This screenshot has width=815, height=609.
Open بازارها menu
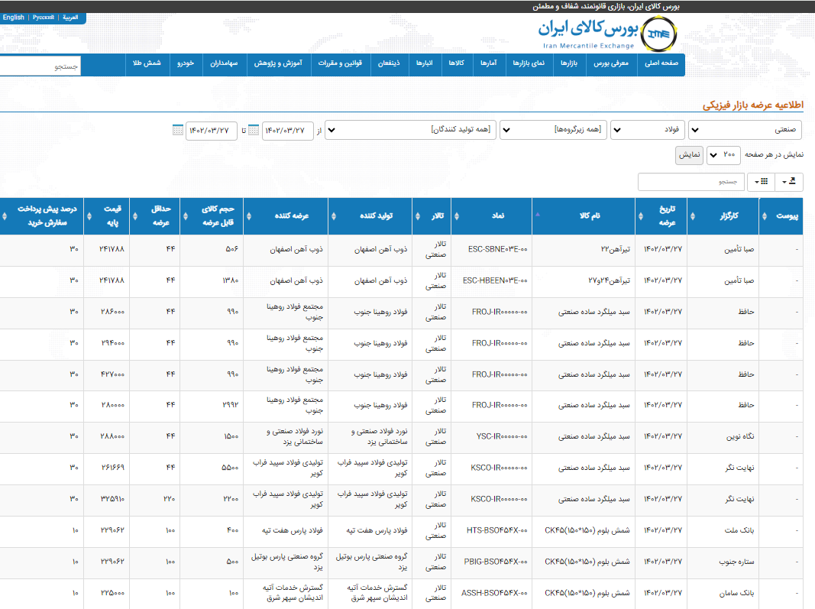tap(569, 63)
